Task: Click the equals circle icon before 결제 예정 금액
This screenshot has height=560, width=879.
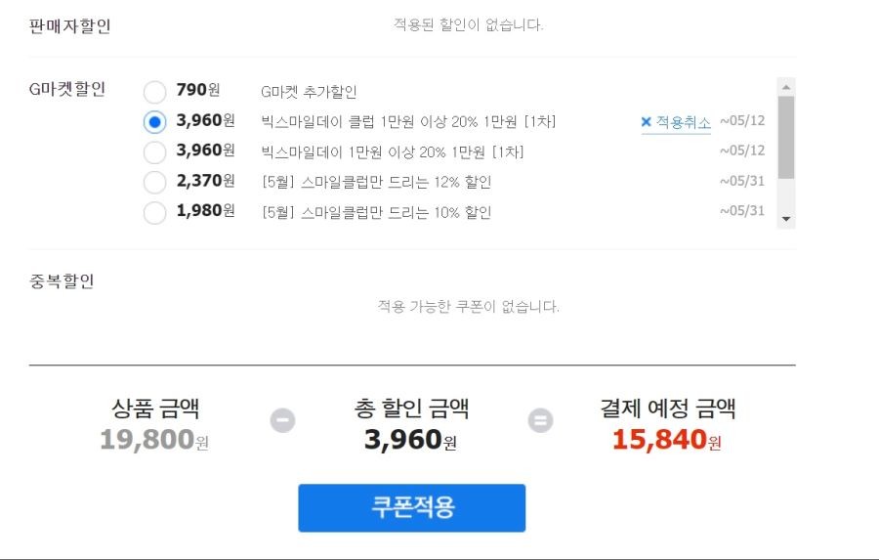Action: pos(540,420)
